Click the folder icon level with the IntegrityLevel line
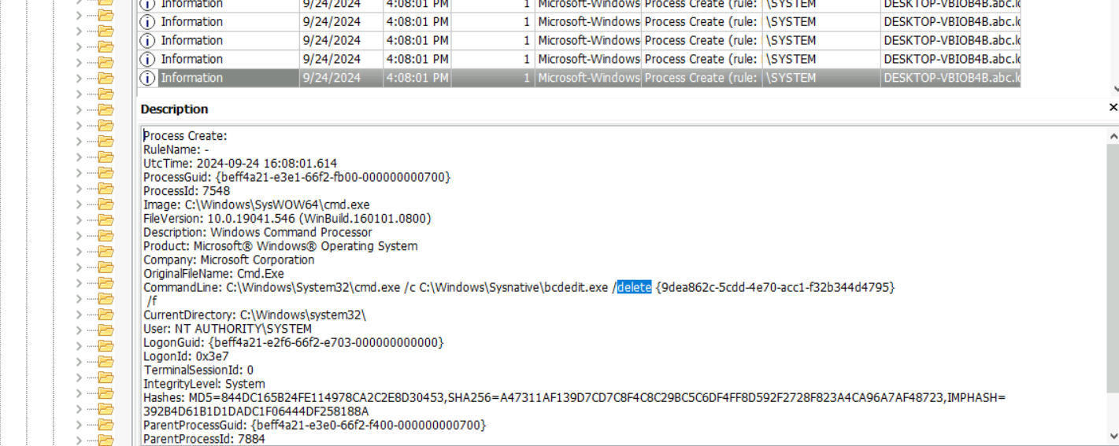1119x446 pixels. click(x=106, y=378)
